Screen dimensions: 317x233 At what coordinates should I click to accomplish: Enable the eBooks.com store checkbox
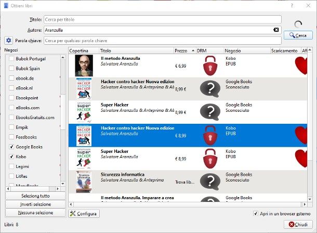(11, 108)
